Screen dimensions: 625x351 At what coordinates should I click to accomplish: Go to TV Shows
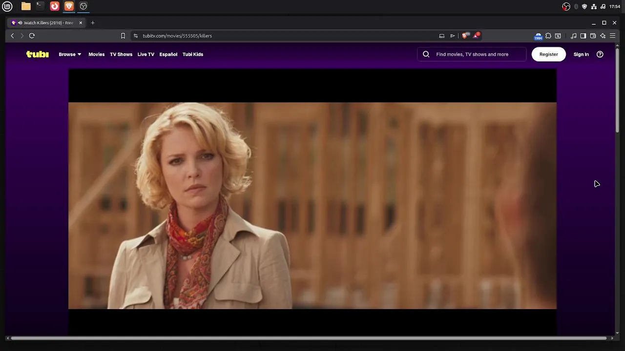click(x=121, y=54)
